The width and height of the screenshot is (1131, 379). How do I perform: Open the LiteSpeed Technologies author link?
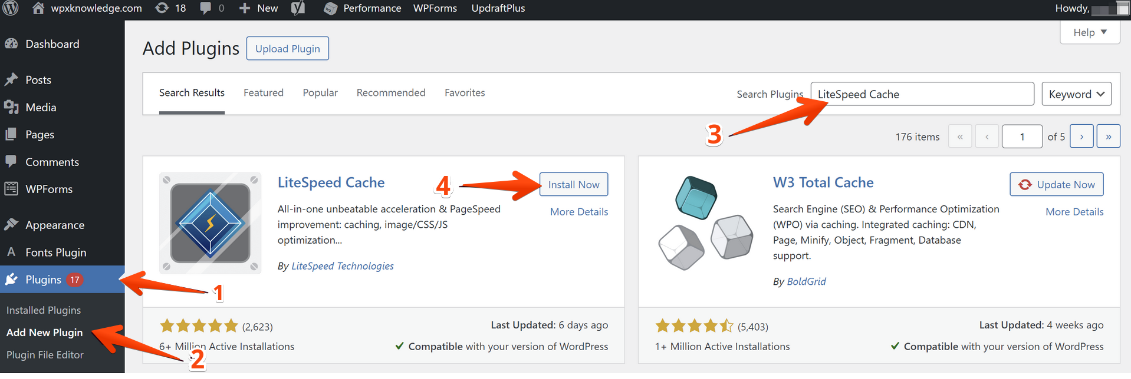(342, 266)
